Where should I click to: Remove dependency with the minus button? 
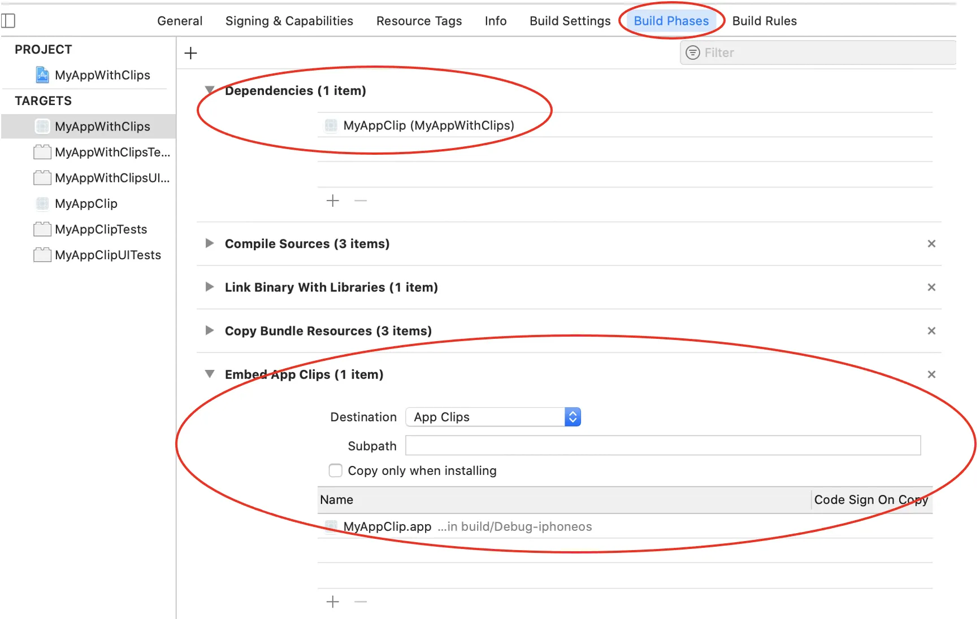(x=361, y=200)
